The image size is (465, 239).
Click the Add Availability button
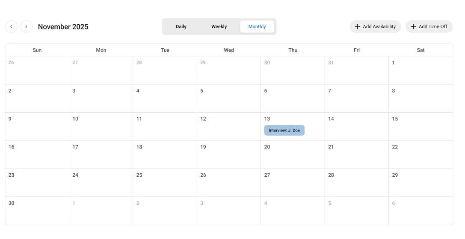pyautogui.click(x=375, y=26)
